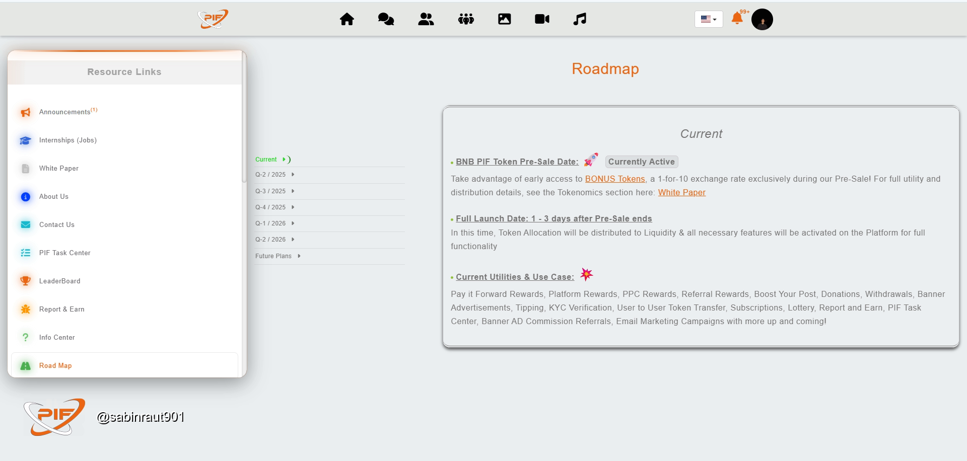The width and height of the screenshot is (967, 461).
Task: Click the Contact Us envelope icon
Action: 26,224
